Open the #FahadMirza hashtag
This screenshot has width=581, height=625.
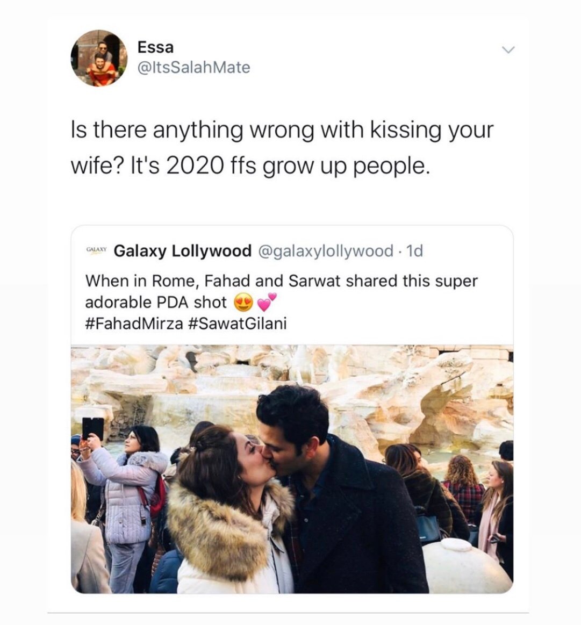134,324
